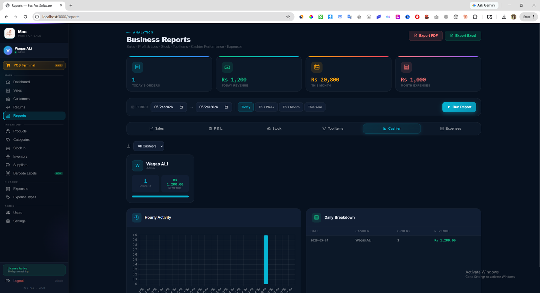Click the Stock In sidebar icon
Viewport: 540px width, 293px height.
[8, 148]
